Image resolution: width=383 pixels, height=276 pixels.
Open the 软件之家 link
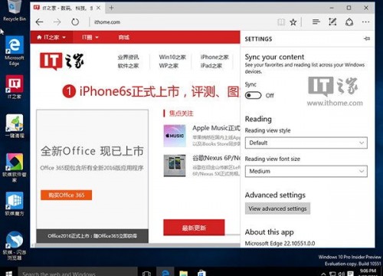[128, 66]
